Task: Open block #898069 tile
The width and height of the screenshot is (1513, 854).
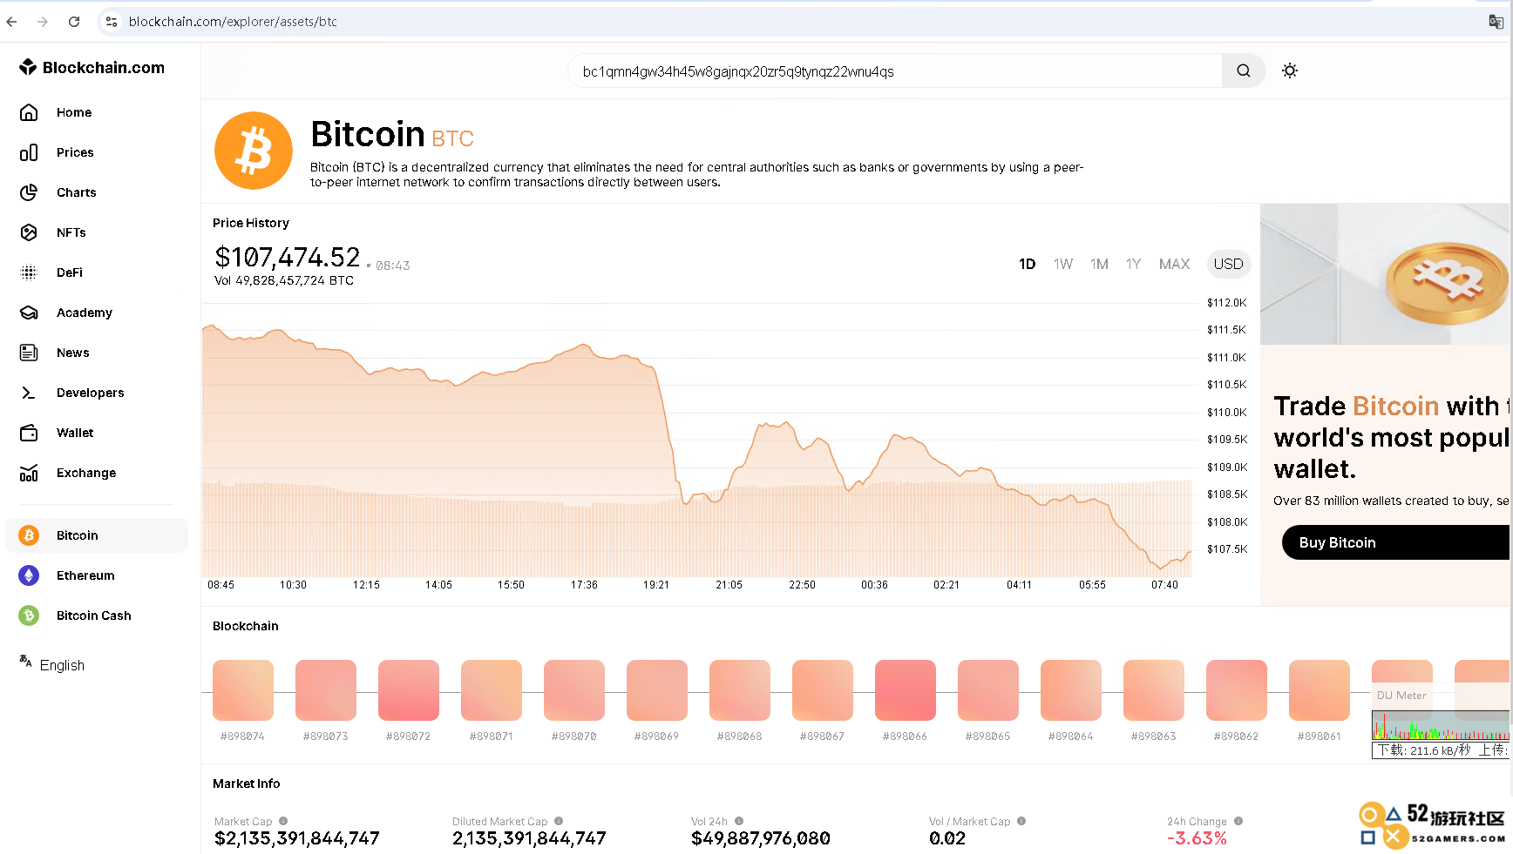Action: pyautogui.click(x=657, y=690)
